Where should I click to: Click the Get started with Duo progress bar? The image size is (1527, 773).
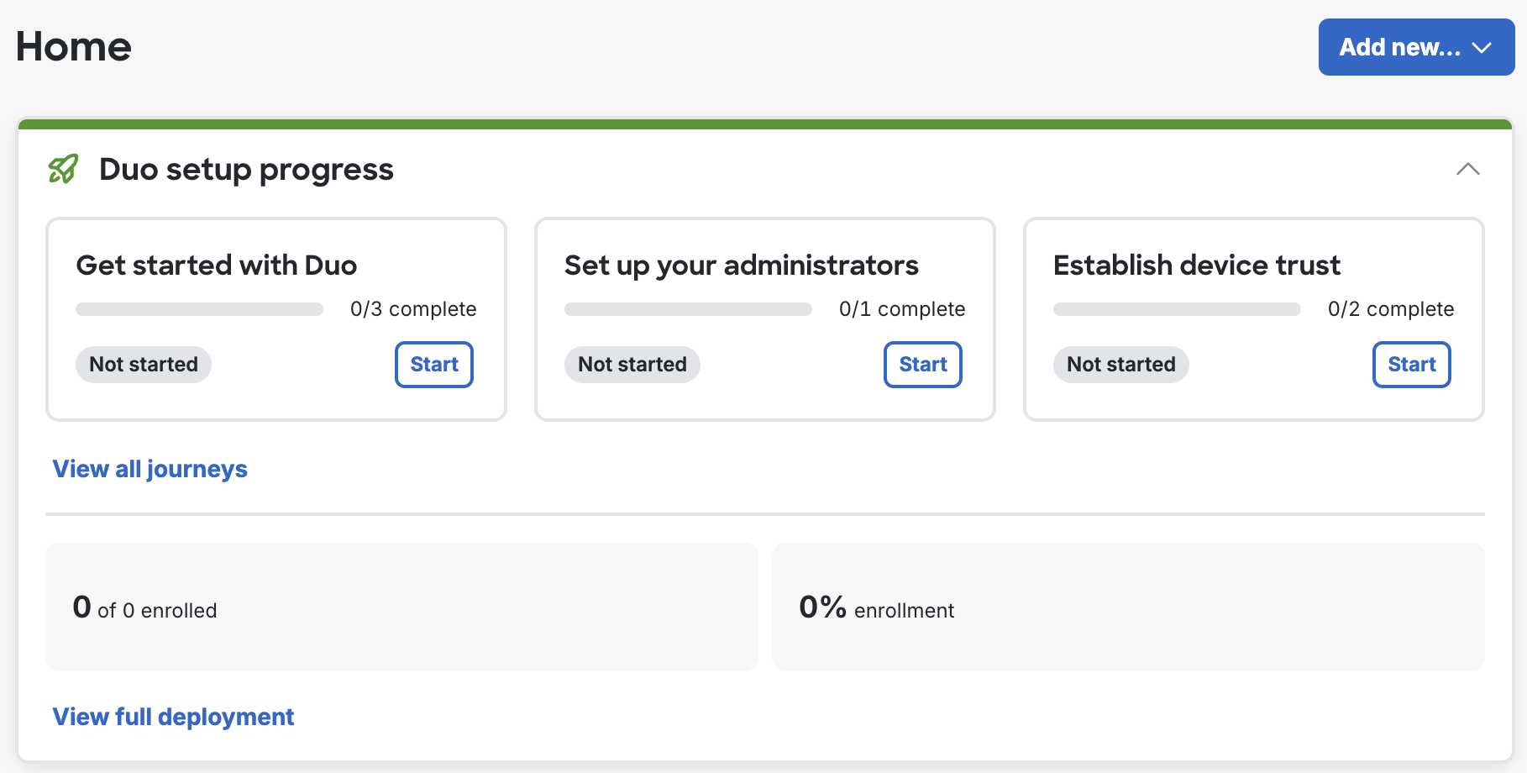point(199,309)
